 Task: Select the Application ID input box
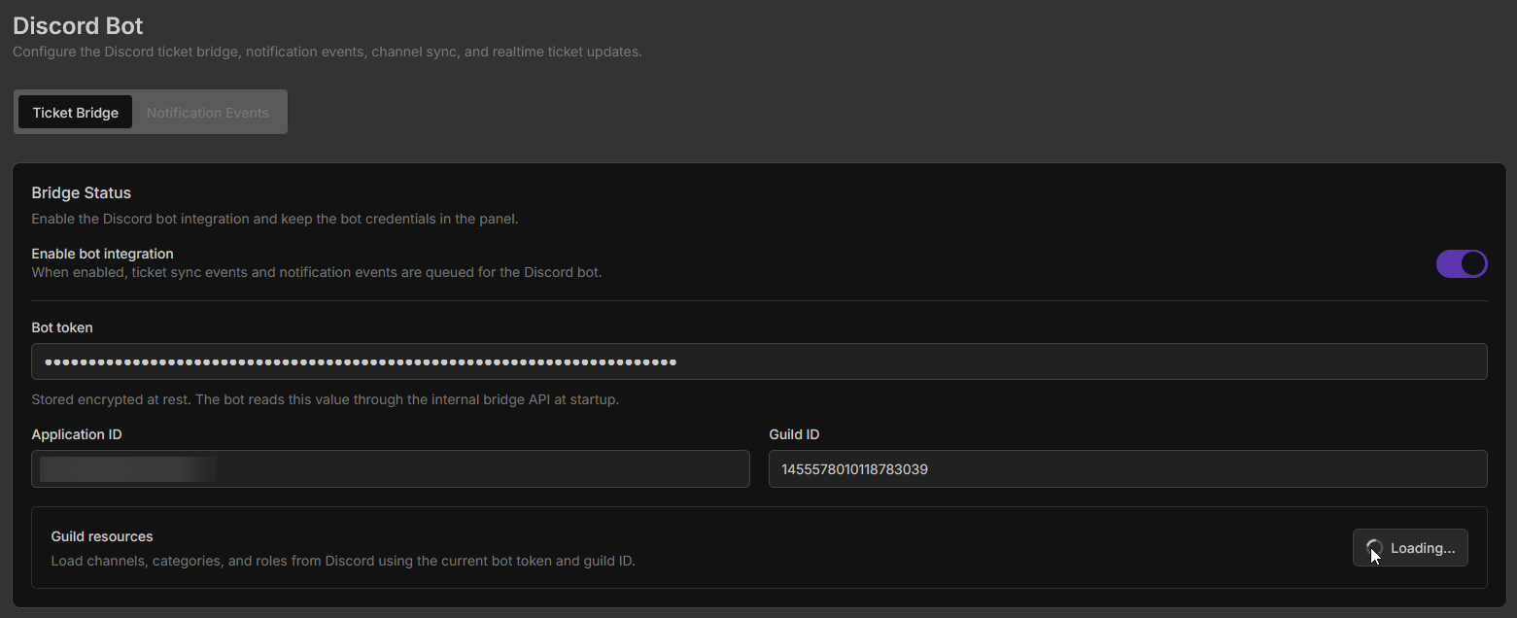point(389,468)
